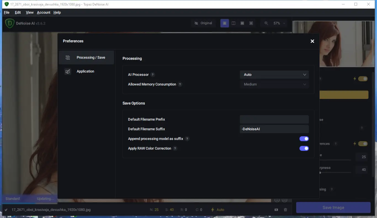Show help for Append processing model as suffix
The height and width of the screenshot is (218, 377).
tap(187, 139)
